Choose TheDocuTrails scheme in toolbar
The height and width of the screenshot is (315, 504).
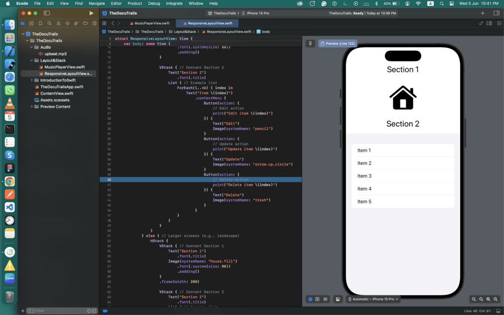[x=222, y=13]
